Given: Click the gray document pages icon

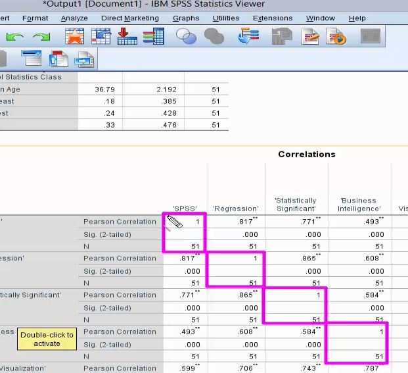Looking at the screenshot, I should coord(282,36).
